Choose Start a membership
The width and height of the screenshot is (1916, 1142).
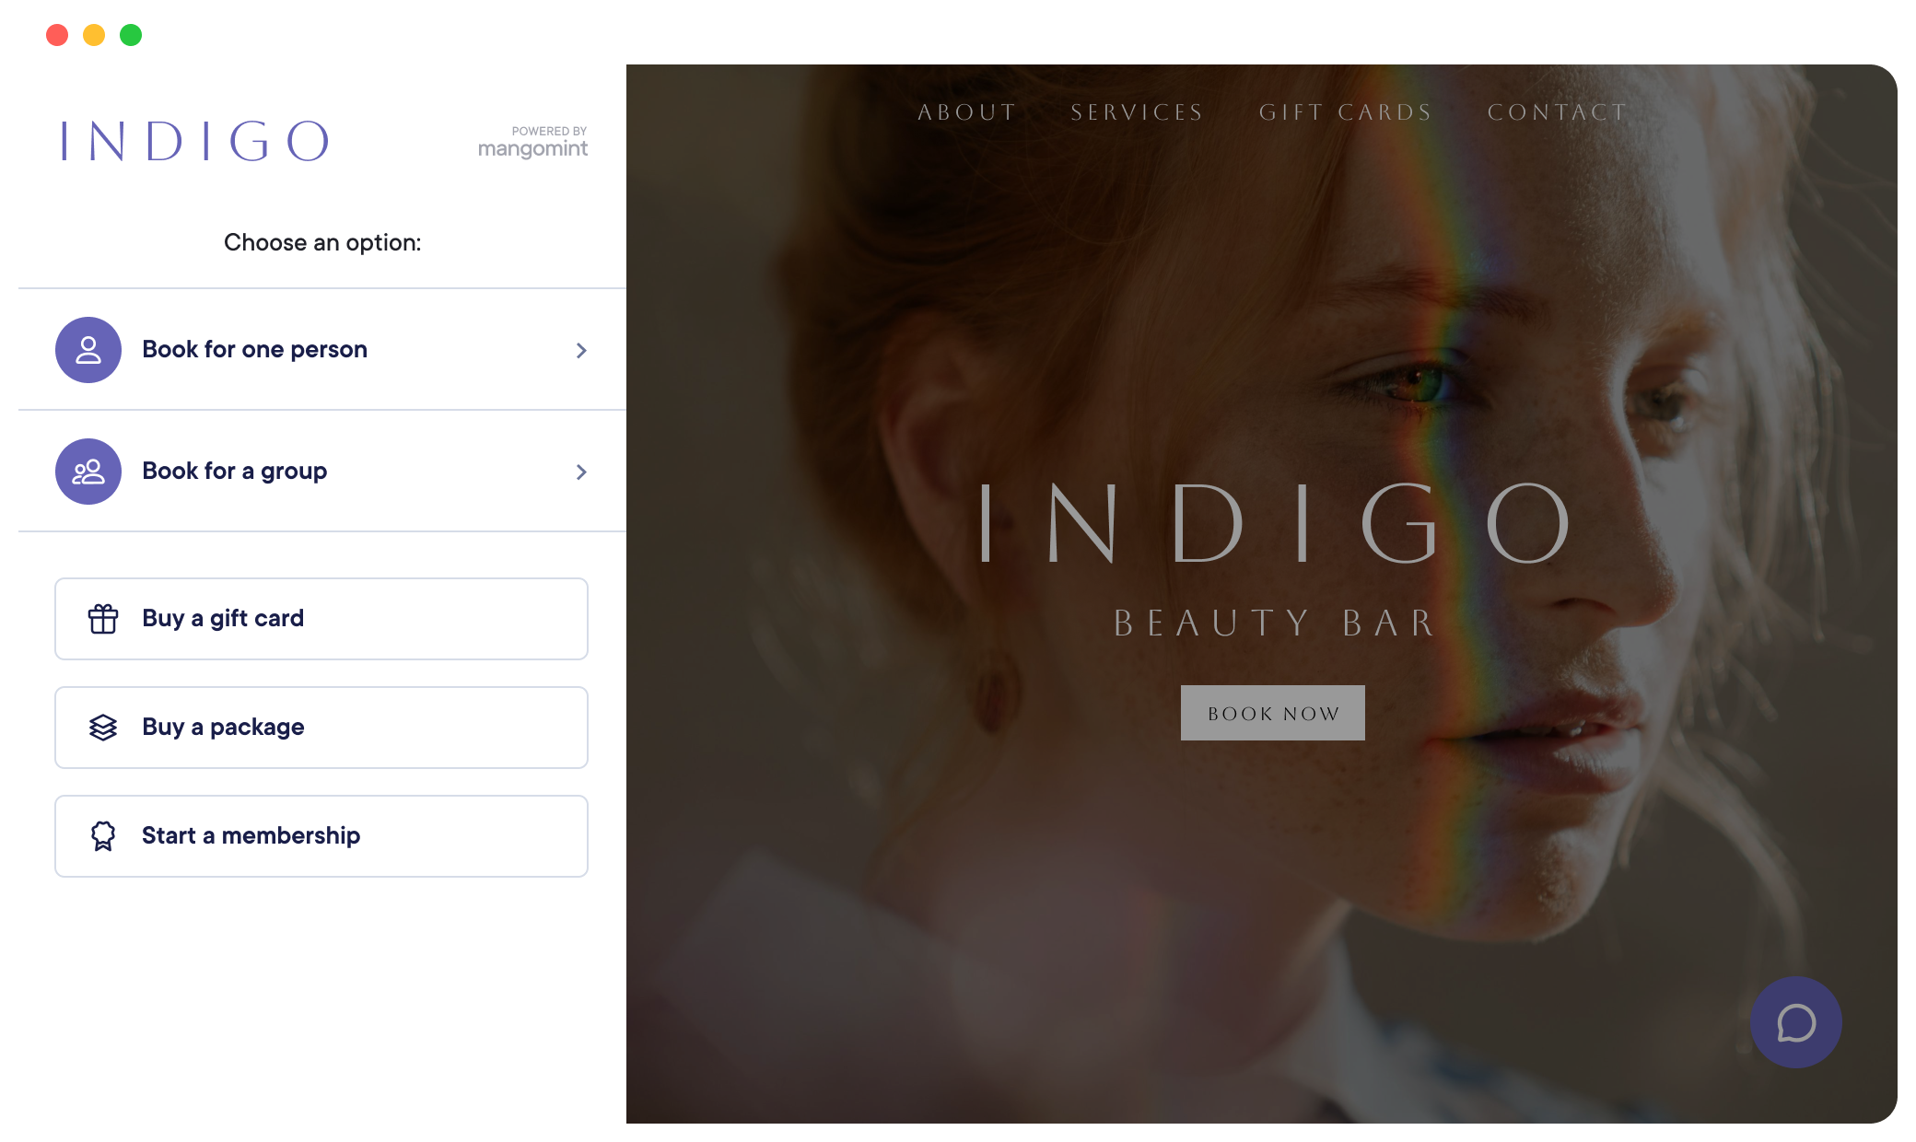coord(321,836)
